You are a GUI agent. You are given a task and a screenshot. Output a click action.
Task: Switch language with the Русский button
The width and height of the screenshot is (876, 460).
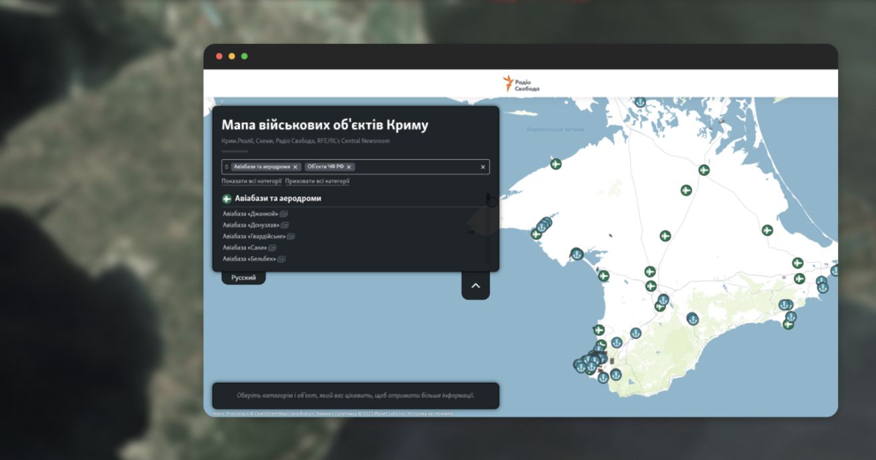[243, 277]
